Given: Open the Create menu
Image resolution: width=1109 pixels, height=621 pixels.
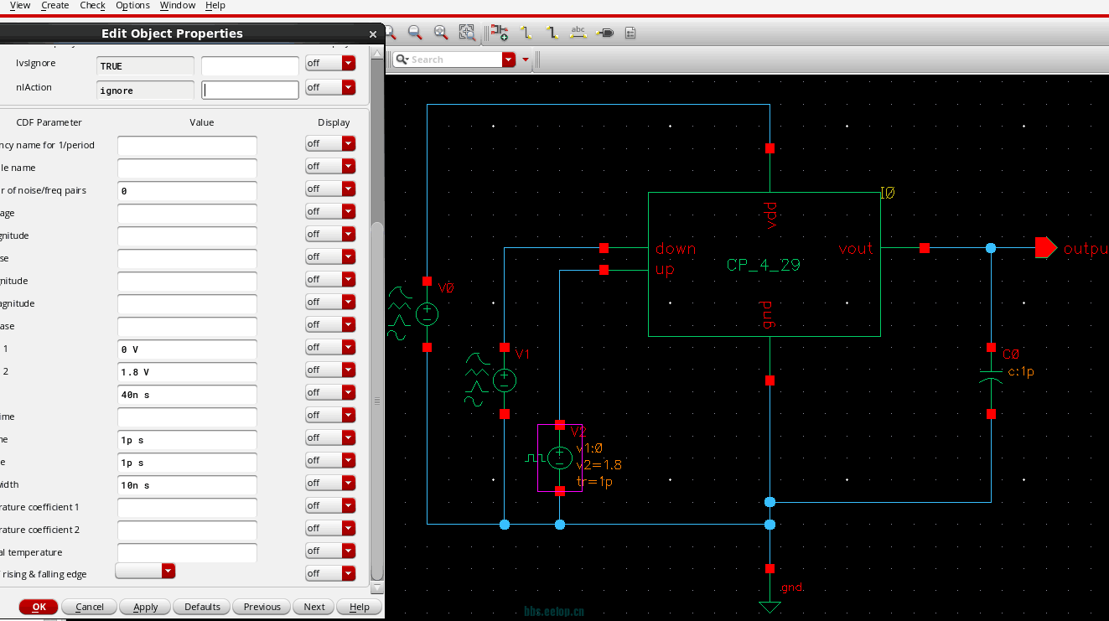Looking at the screenshot, I should (x=55, y=5).
